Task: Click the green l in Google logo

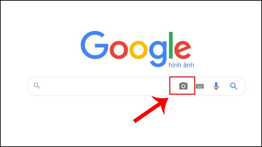Action: [x=171, y=45]
